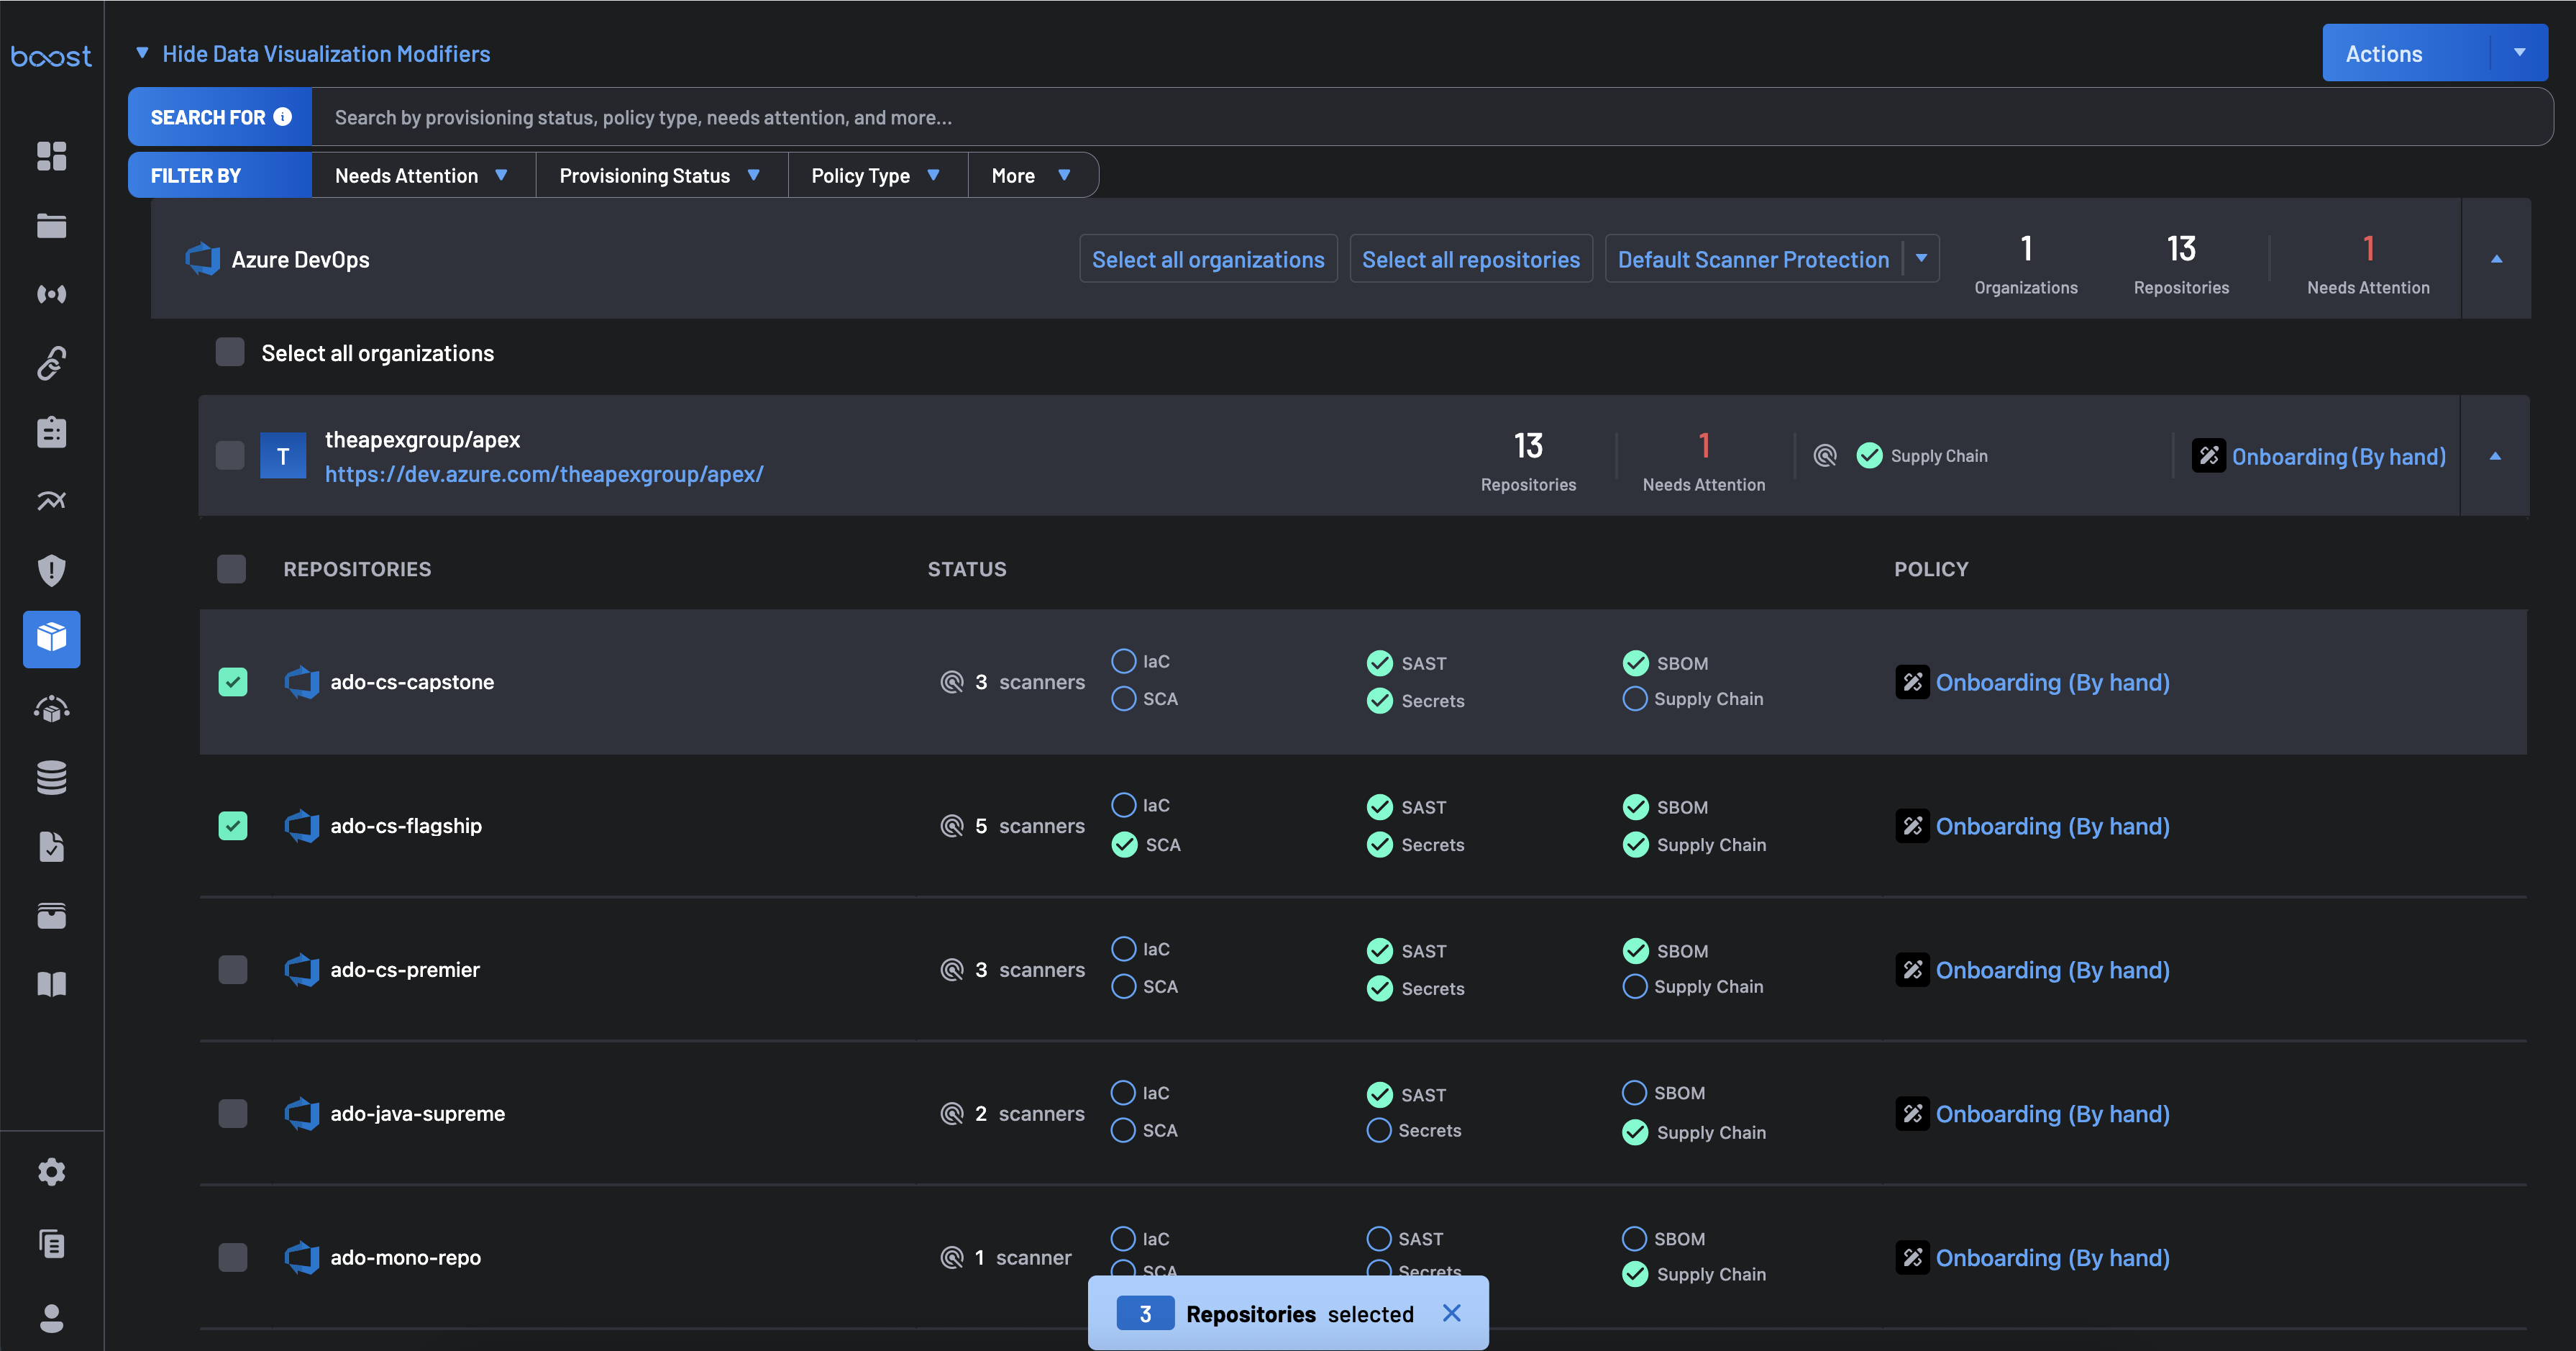Click the Default Scanner Protection button
Viewport: 2576px width, 1351px height.
(1753, 259)
